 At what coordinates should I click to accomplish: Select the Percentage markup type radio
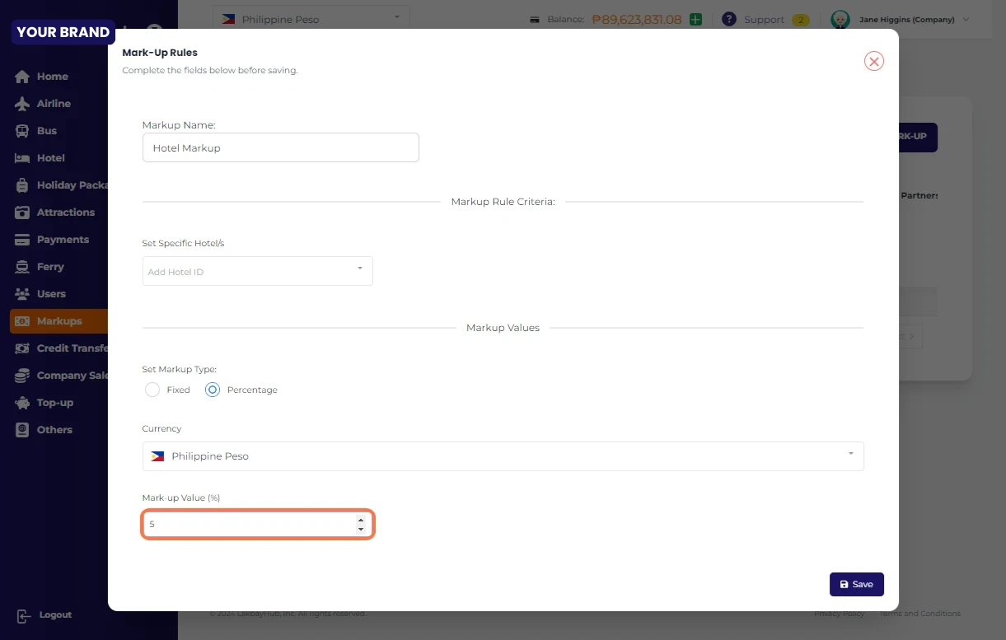pos(213,390)
